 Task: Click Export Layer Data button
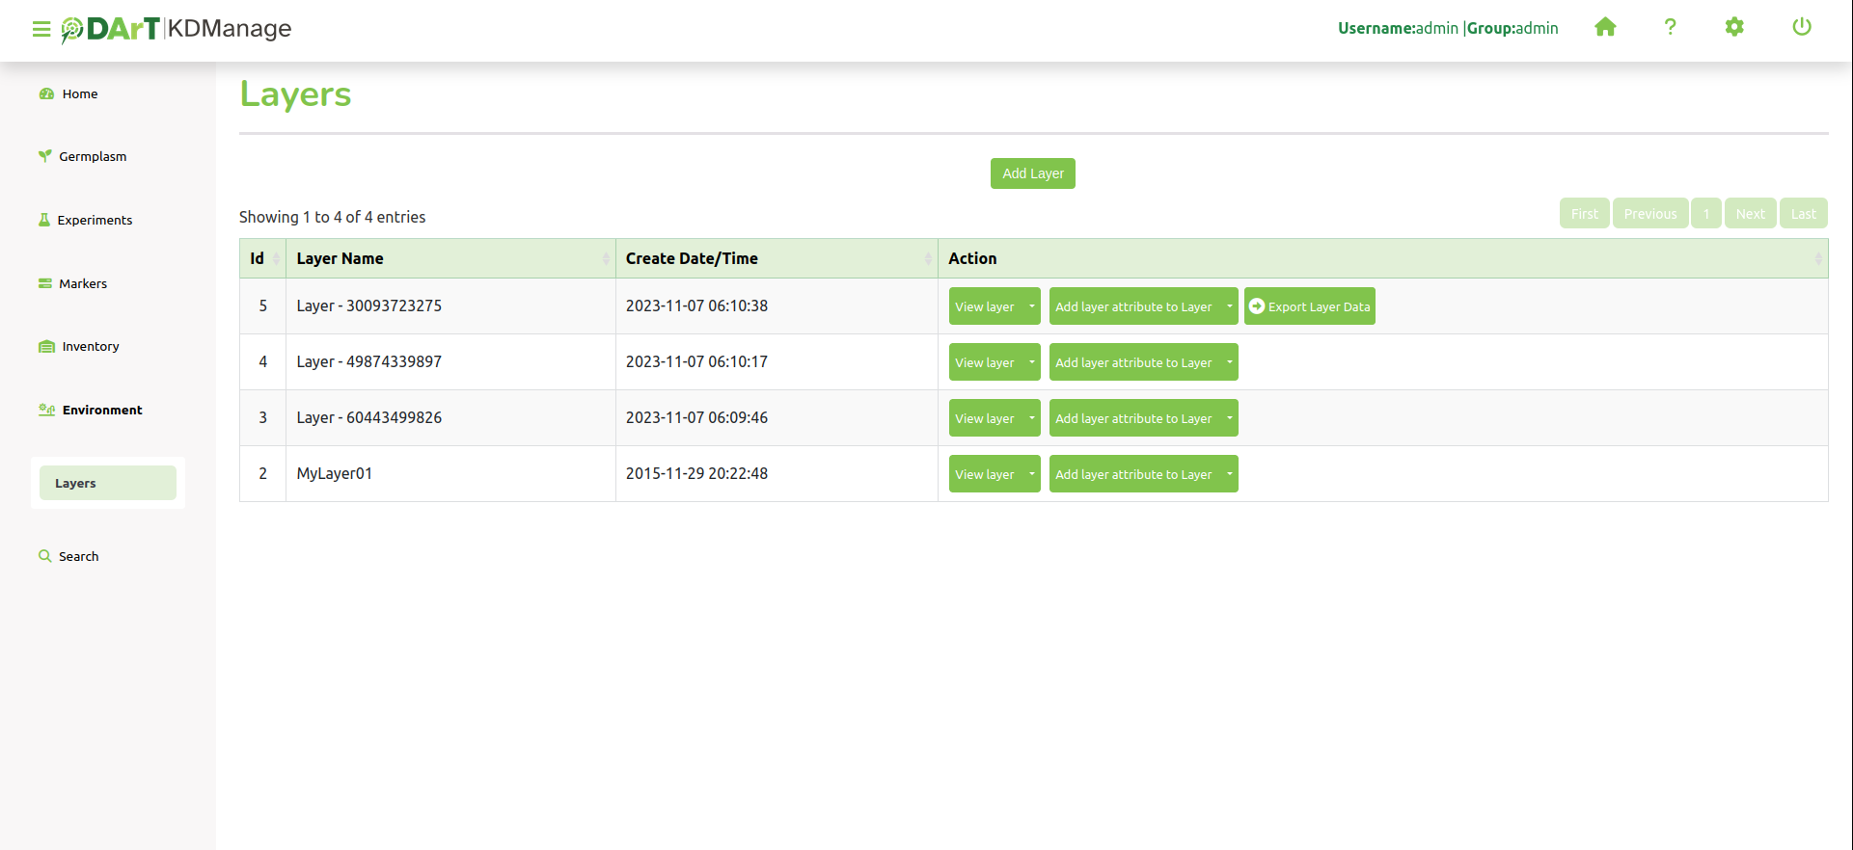click(1309, 306)
